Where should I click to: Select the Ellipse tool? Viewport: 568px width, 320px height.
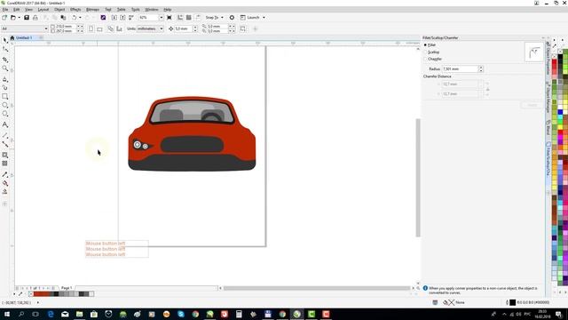[5, 105]
